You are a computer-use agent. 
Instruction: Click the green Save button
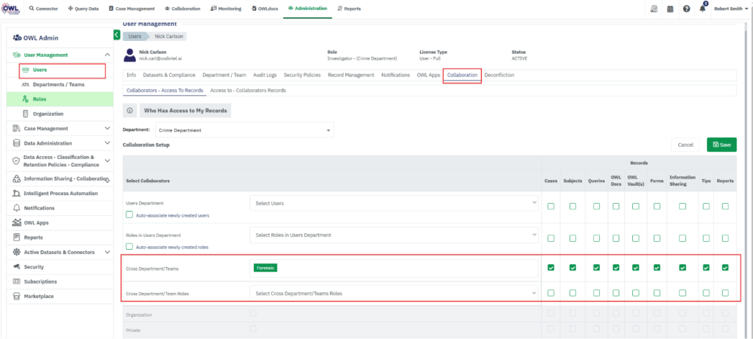point(721,145)
